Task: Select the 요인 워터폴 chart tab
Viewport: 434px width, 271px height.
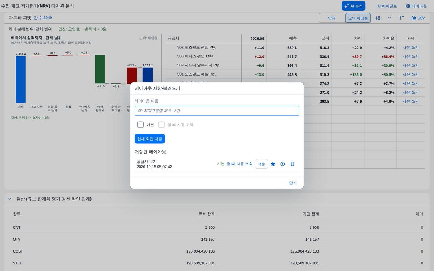Action: click(358, 18)
